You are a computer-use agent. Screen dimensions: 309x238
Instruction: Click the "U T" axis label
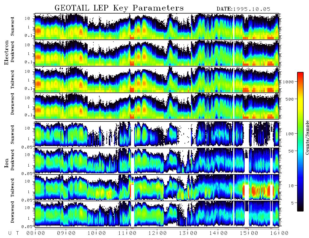14,233
